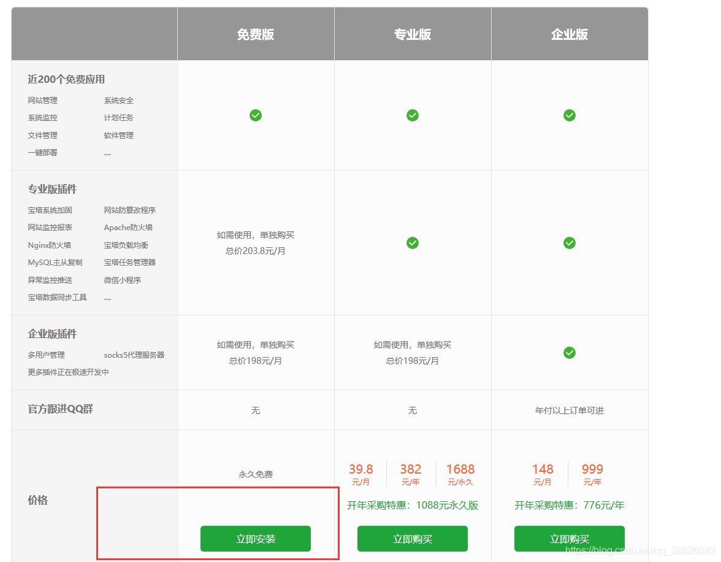
Task: Click 总价198元/月 in 专业版 column
Action: coord(413,361)
